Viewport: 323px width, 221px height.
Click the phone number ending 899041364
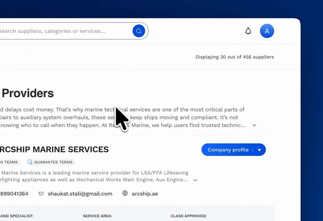click(14, 194)
